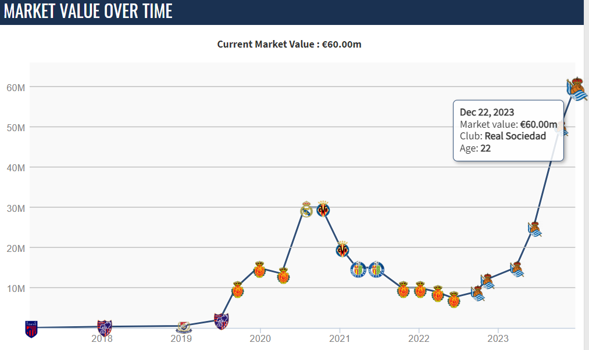
Task: Click the Real Sociedad crest near 15M in 2023
Action: coord(516,269)
